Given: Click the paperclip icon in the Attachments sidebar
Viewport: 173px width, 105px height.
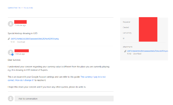Looking at the screenshot, I should pos(125,51).
